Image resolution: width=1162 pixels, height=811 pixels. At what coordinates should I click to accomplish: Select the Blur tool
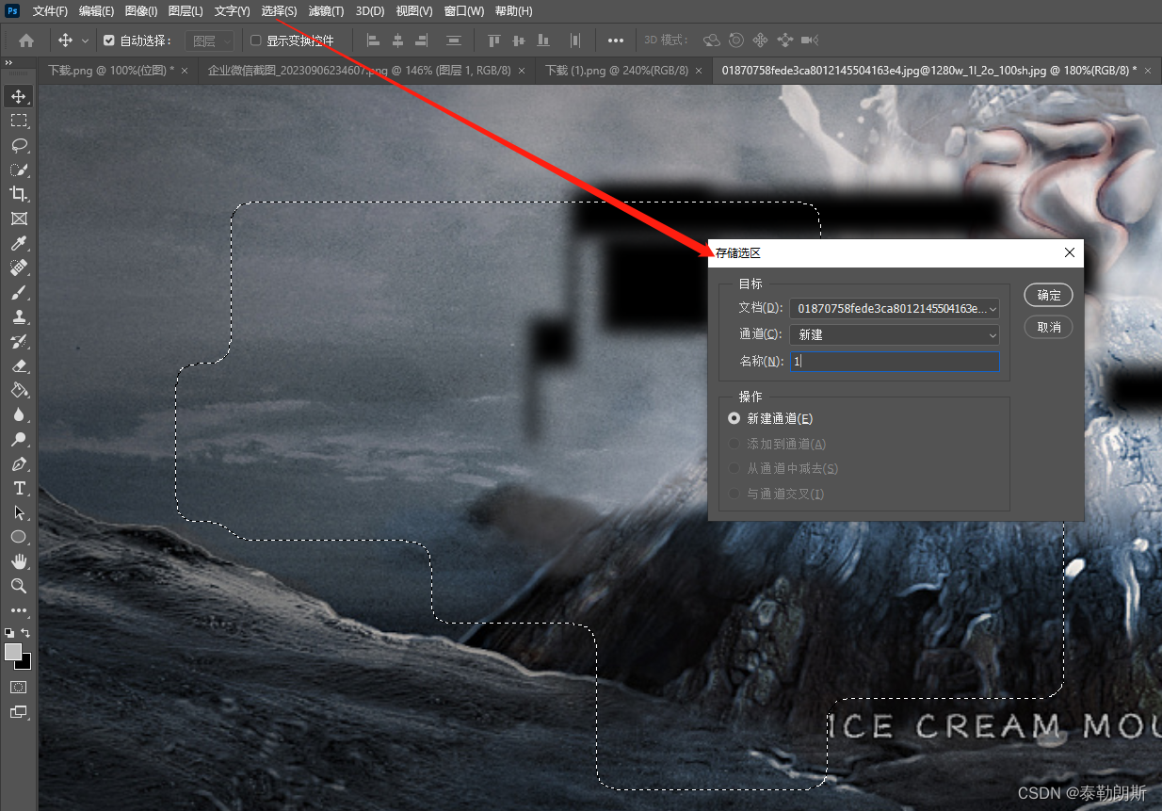[x=19, y=414]
